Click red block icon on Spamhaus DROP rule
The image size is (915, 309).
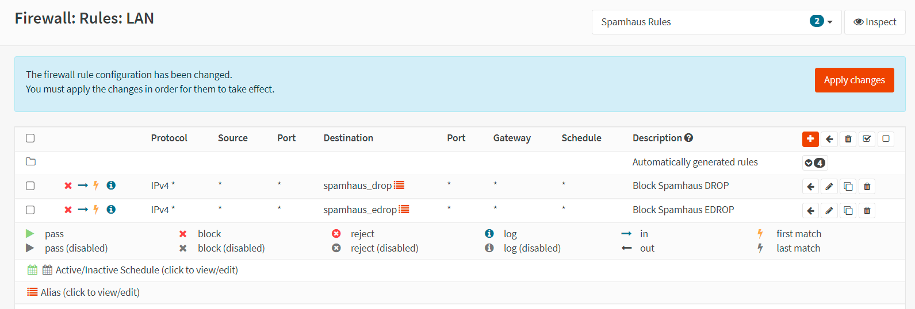click(x=68, y=186)
